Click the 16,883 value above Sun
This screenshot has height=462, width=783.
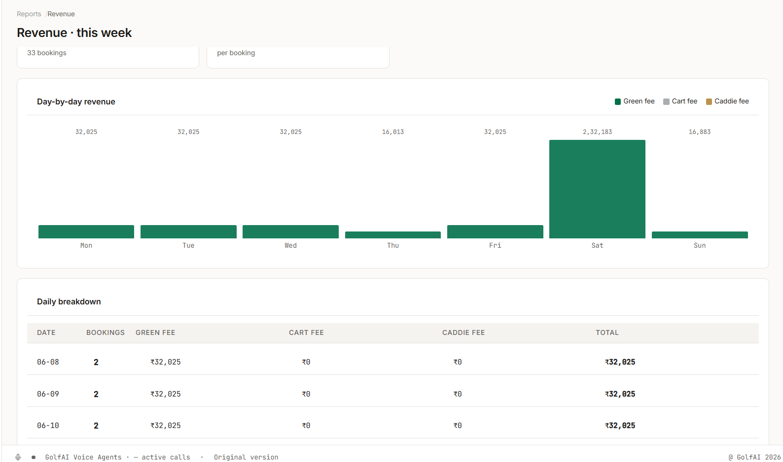point(700,132)
